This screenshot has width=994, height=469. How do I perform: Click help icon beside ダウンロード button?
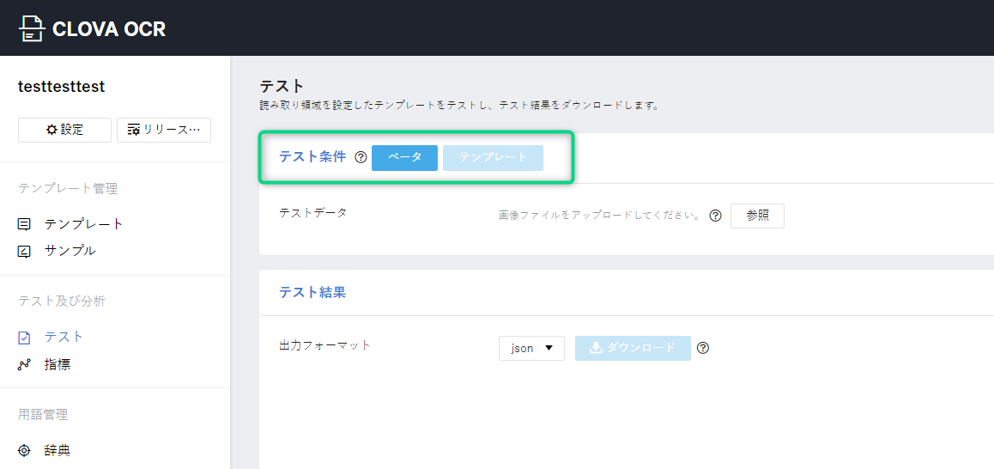pos(703,348)
